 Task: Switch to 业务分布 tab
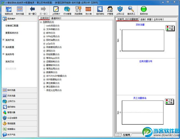158,19
